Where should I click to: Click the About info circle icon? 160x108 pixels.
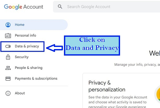8,93
